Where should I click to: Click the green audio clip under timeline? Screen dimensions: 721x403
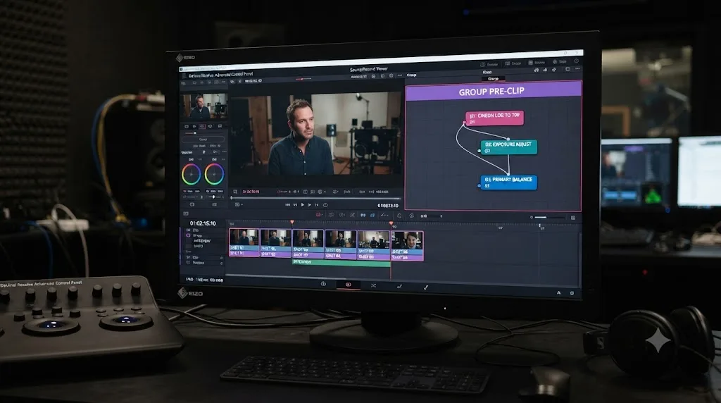[x=341, y=263]
